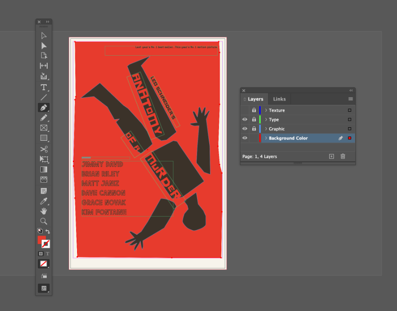Swap fill and stroke colors
The width and height of the screenshot is (397, 311).
pyautogui.click(x=48, y=231)
